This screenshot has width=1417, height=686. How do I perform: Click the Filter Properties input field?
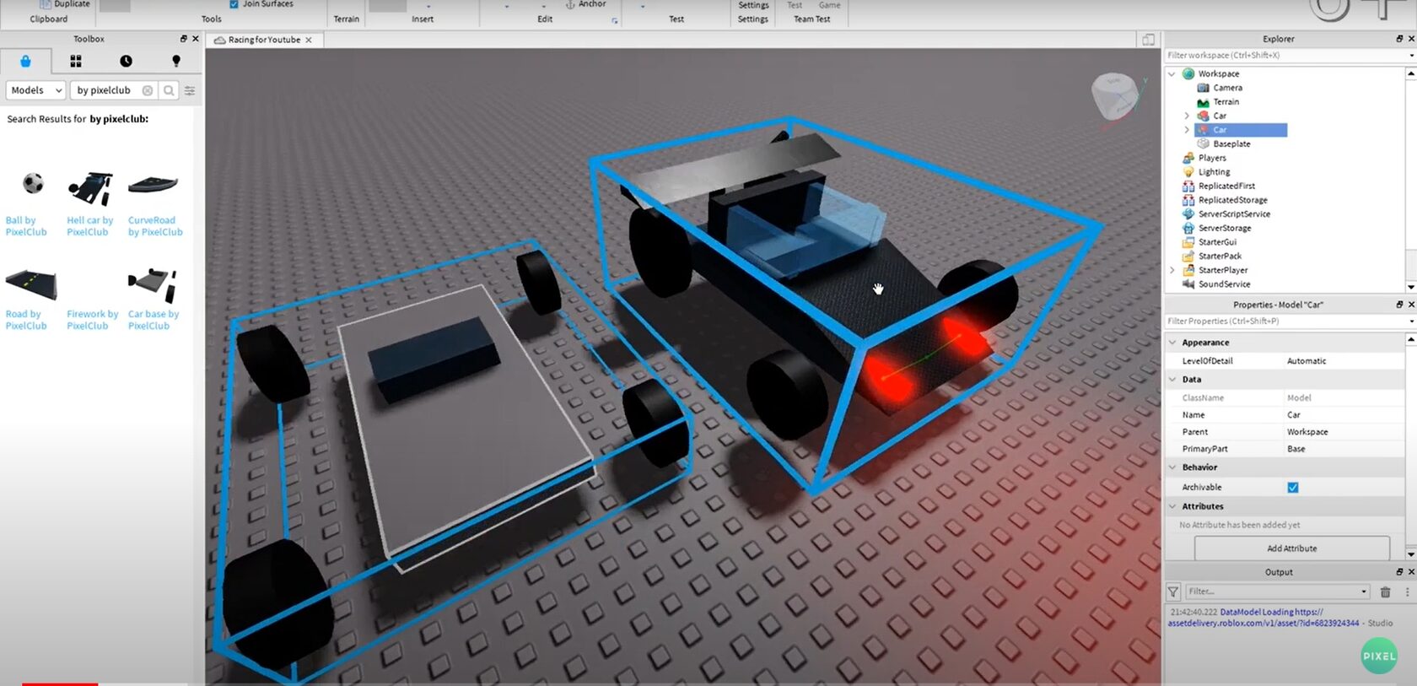click(1285, 321)
